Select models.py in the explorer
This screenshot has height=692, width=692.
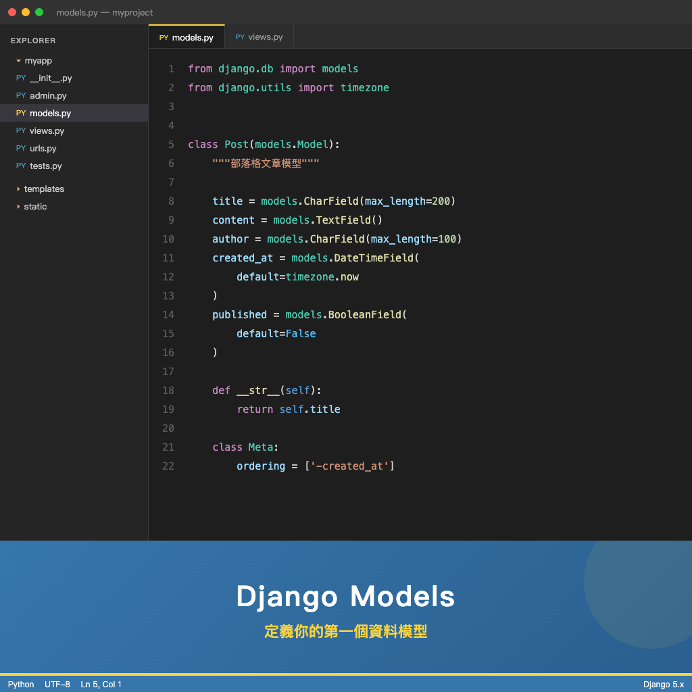pos(74,113)
